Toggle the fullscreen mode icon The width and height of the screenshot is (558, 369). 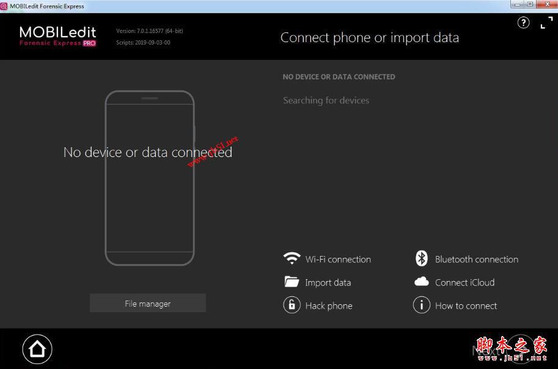coord(546,23)
